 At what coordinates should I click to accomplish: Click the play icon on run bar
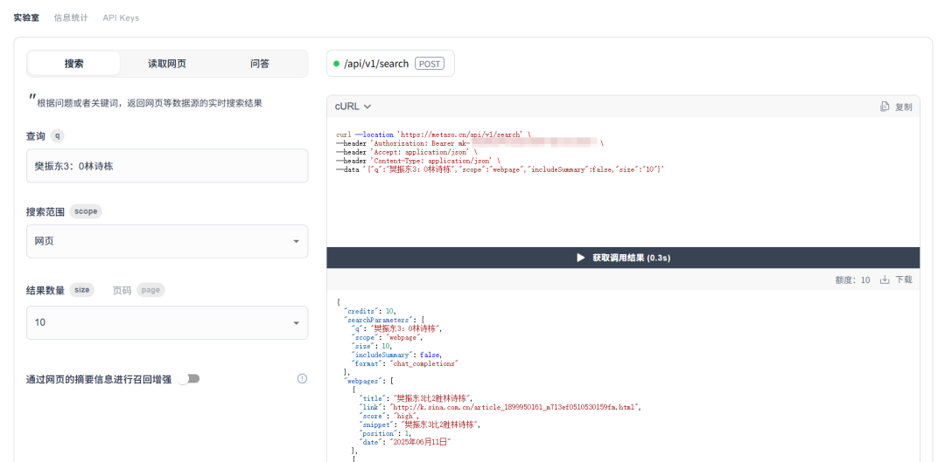tap(581, 258)
